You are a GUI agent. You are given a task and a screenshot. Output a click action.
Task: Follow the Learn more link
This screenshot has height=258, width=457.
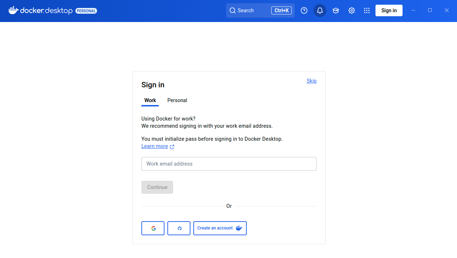(x=155, y=146)
